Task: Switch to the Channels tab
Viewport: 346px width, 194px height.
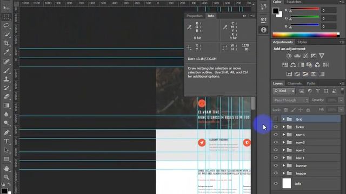Action: (294, 84)
